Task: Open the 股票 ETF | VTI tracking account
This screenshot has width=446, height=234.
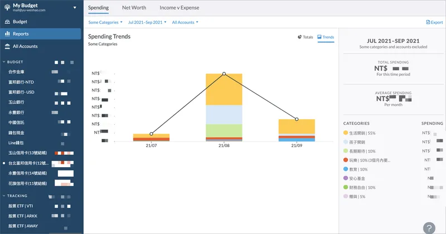Action: (x=21, y=206)
